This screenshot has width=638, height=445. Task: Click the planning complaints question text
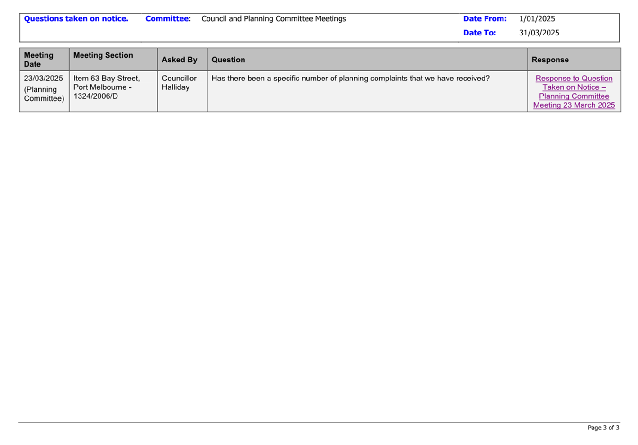point(350,78)
